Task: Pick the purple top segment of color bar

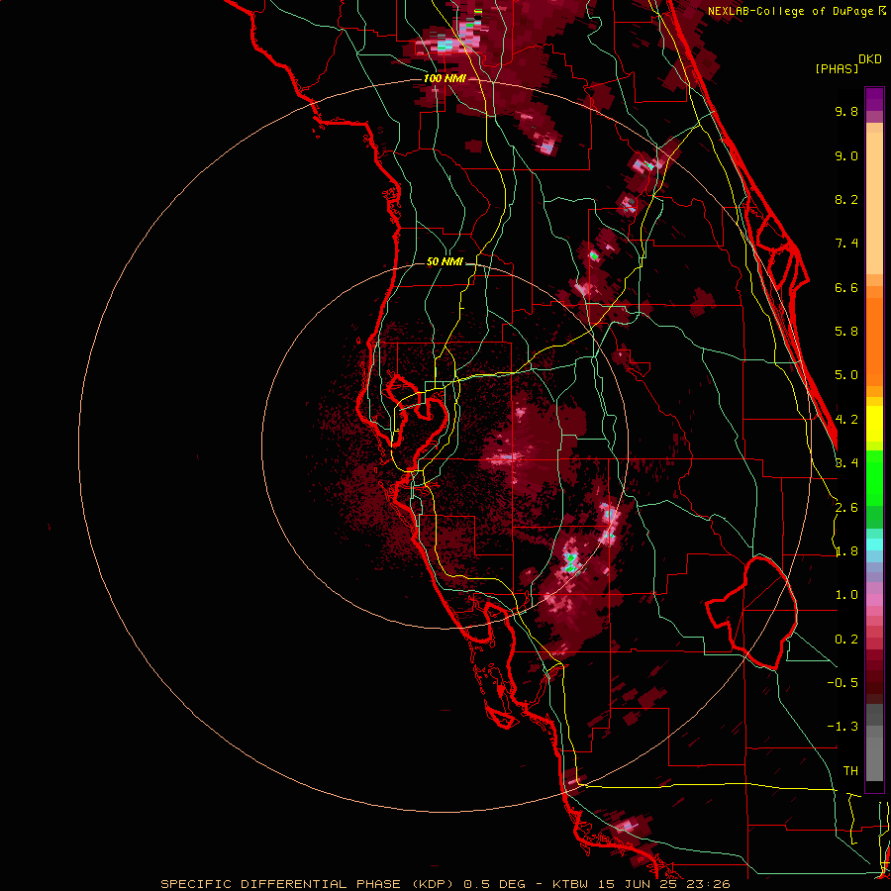Action: pos(874,99)
